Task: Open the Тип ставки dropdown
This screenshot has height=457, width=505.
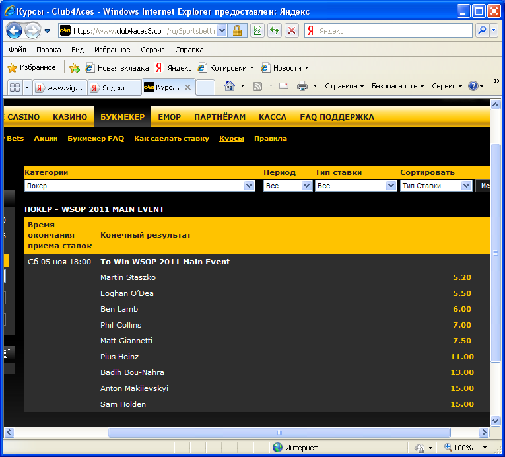Action: (x=356, y=186)
